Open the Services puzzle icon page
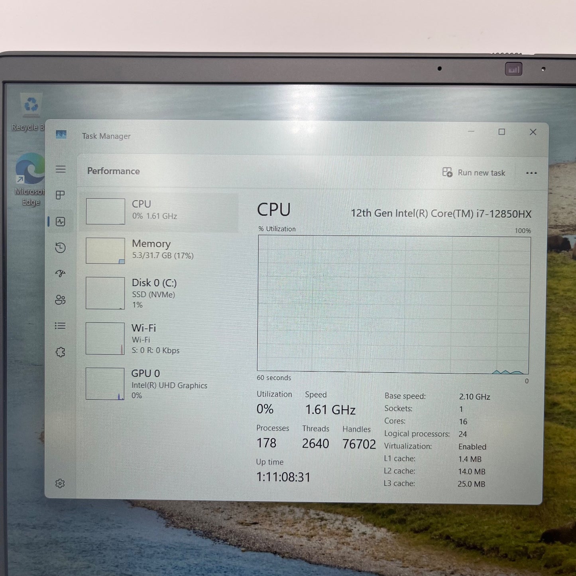Screen dimensions: 576x576 tap(61, 352)
